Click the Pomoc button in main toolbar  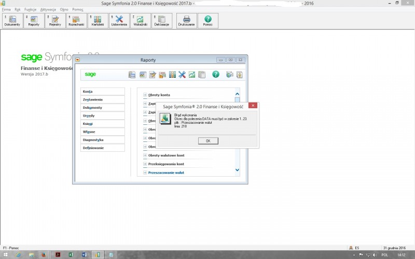point(208,21)
